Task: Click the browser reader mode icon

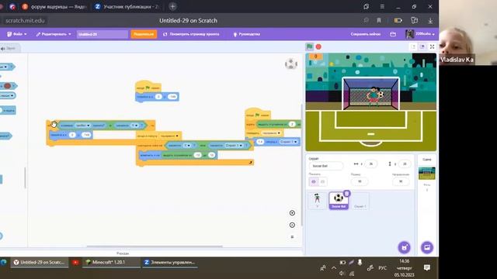Action: point(366,21)
